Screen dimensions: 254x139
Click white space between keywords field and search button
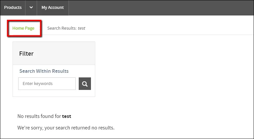click(77, 84)
